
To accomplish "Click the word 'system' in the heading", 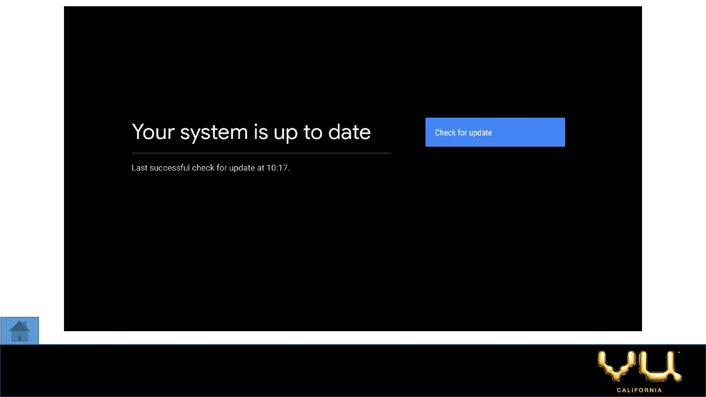I will (214, 133).
